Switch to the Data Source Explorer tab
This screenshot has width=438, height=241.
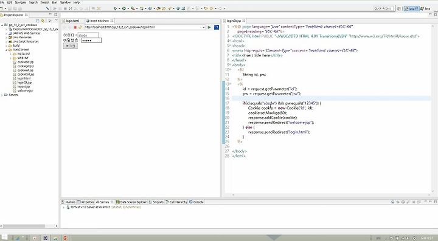coord(131,202)
